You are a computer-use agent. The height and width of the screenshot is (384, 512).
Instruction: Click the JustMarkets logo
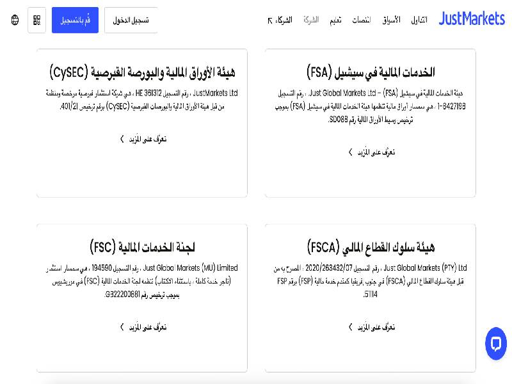472,19
